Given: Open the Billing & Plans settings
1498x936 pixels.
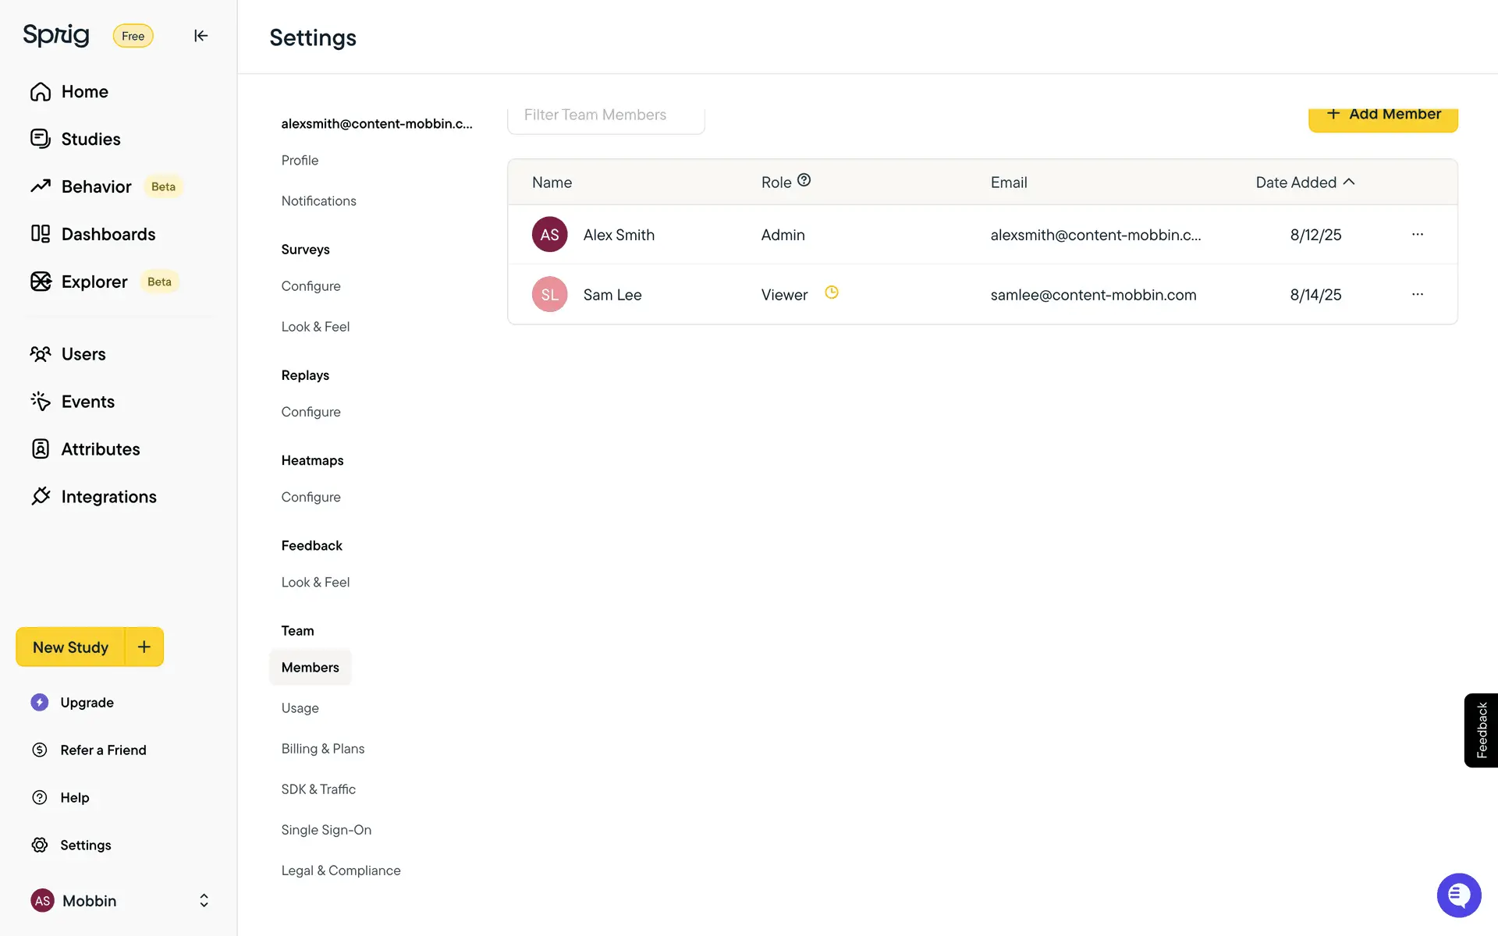Looking at the screenshot, I should pos(322,749).
